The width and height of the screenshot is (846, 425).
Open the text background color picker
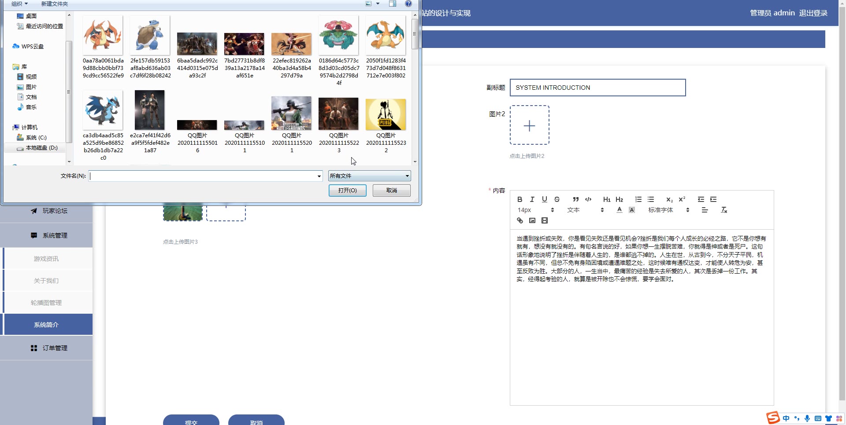[x=631, y=210]
